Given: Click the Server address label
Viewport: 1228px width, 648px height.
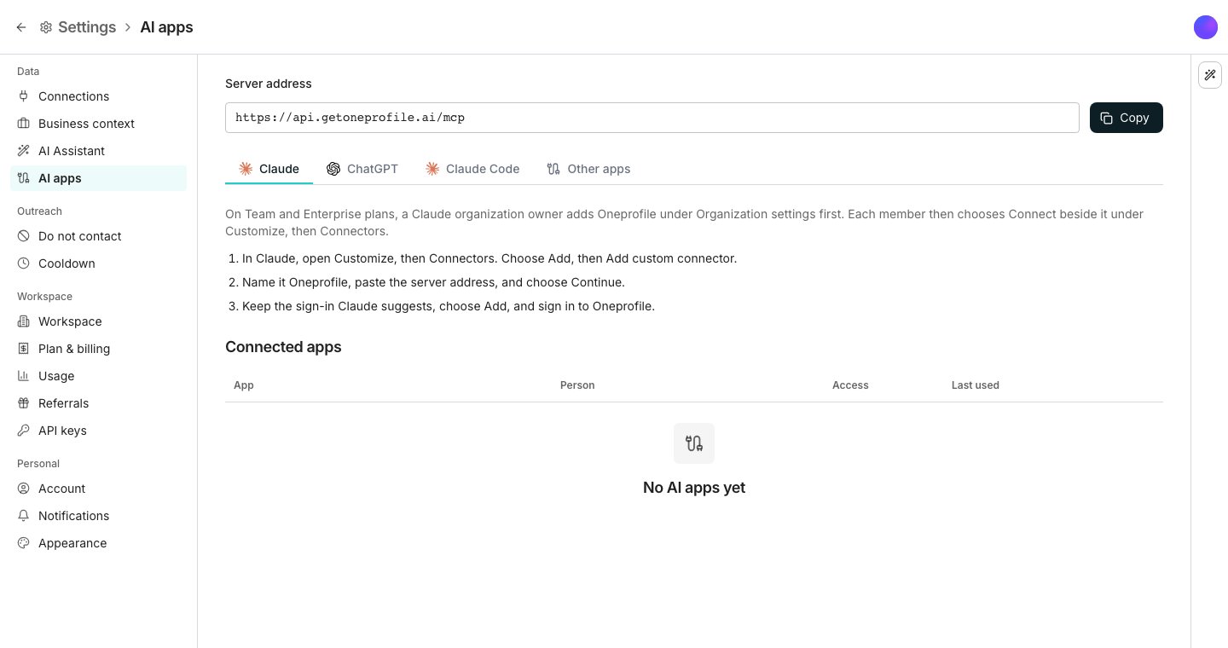Looking at the screenshot, I should [x=269, y=84].
